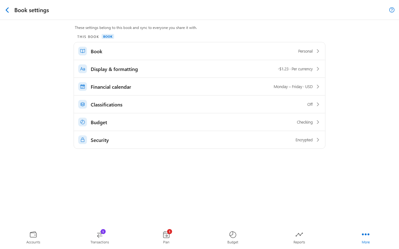Click the Financial calendar icon
This screenshot has width=399, height=249.
[83, 87]
